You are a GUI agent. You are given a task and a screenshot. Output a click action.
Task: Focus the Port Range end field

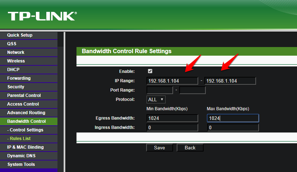[192, 90]
